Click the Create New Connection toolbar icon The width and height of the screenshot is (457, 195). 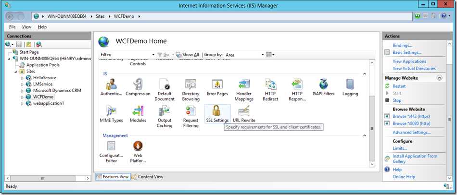[9, 44]
